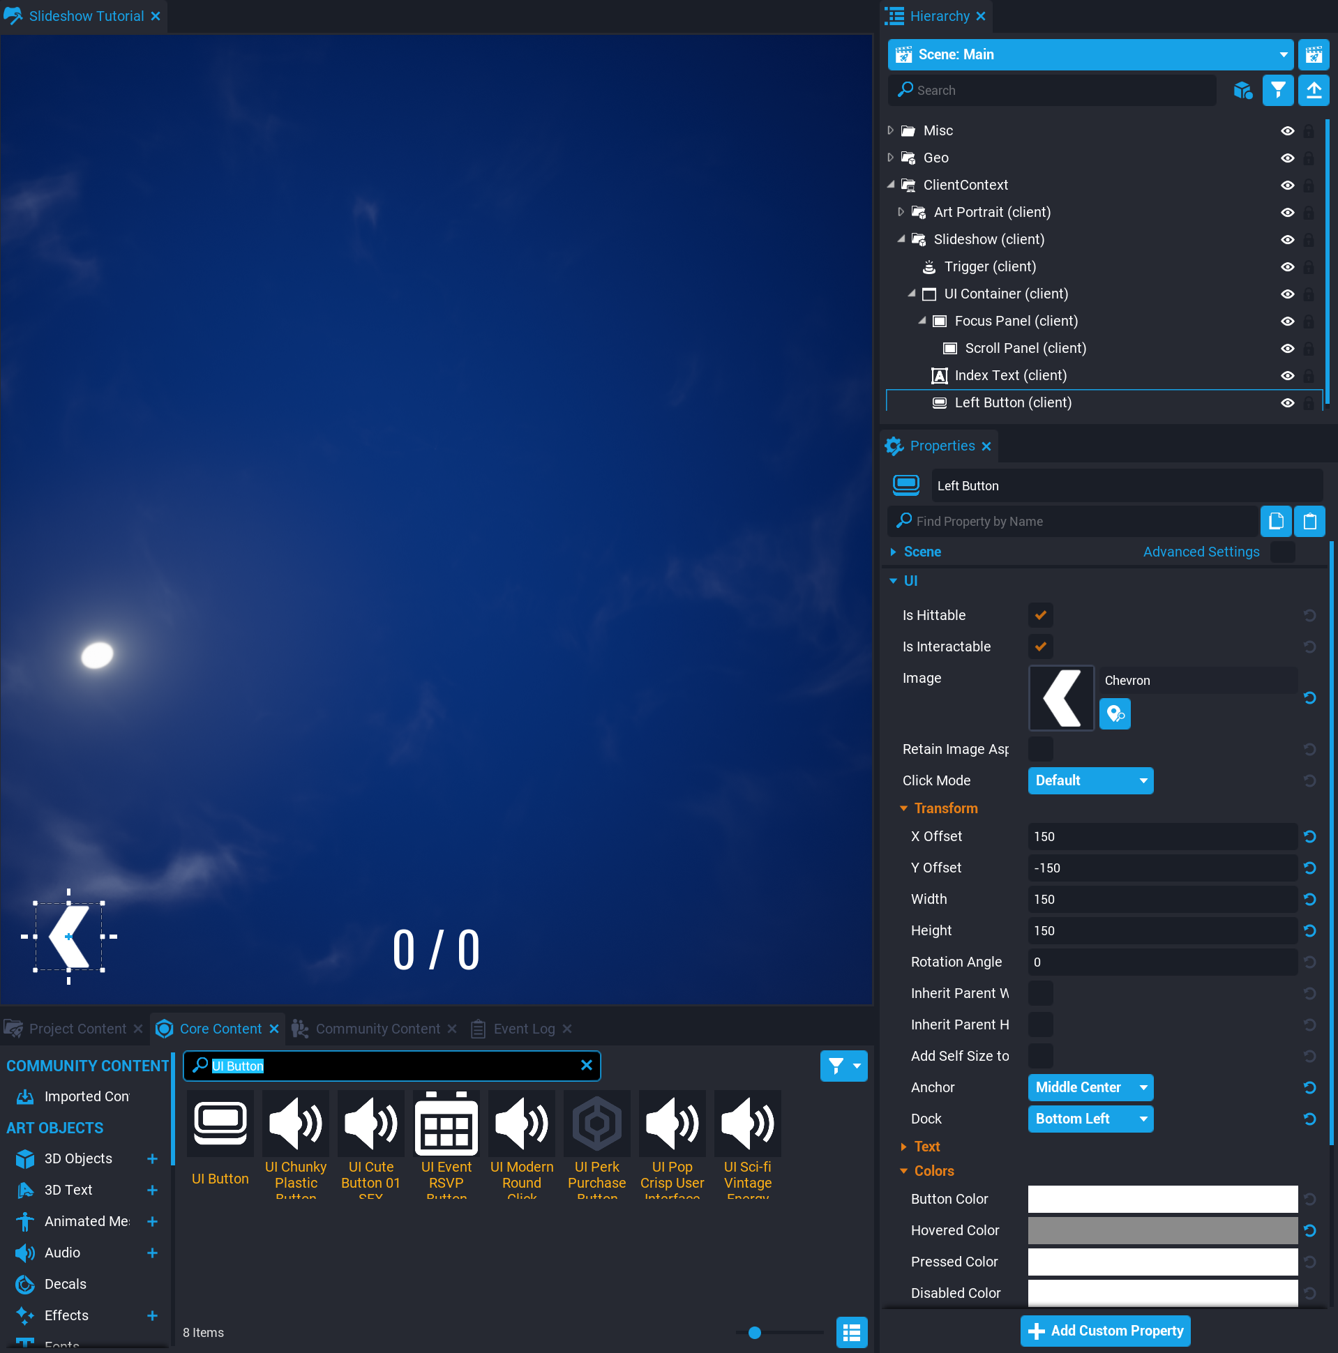Screen dimensions: 1338x1353
Task: Enable Retain Image Aspect checkbox
Action: coord(1040,748)
